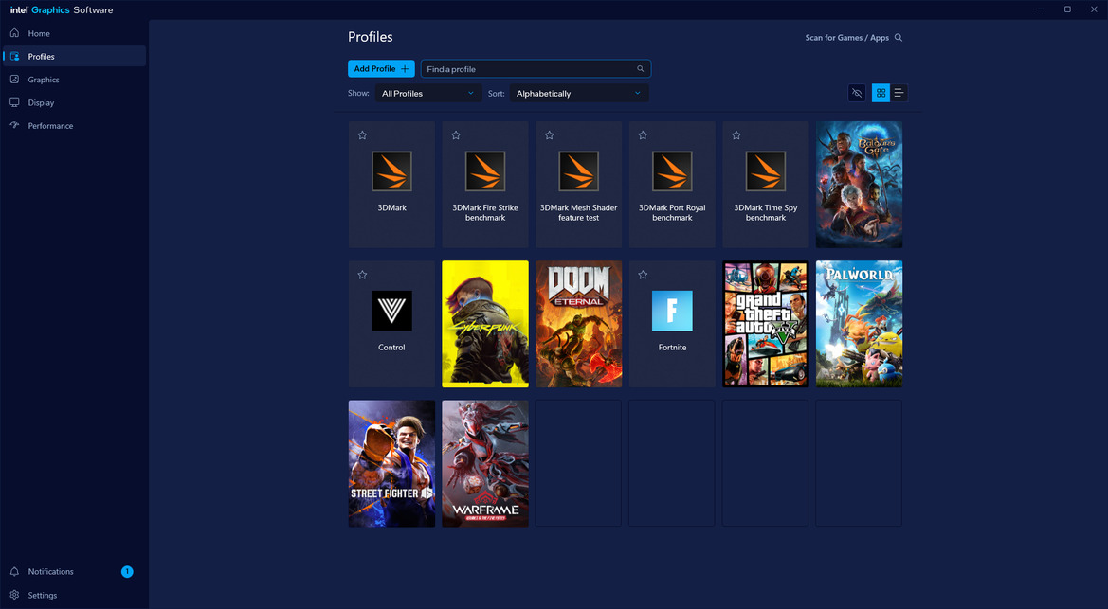The height and width of the screenshot is (609, 1108).
Task: Open the Control game logo
Action: click(391, 311)
